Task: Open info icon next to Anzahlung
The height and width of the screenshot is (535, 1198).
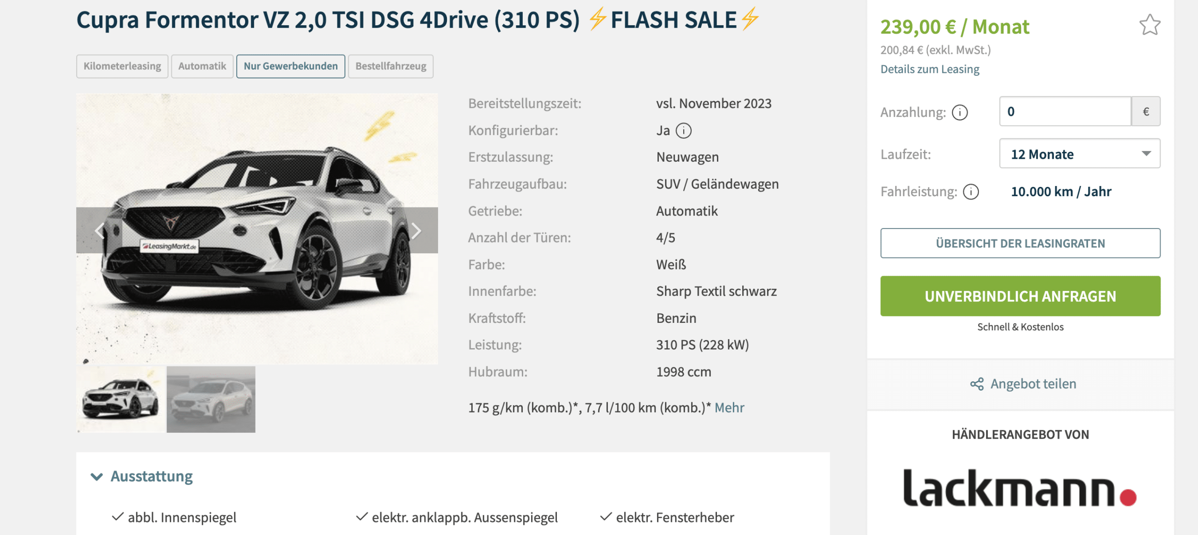Action: point(960,113)
